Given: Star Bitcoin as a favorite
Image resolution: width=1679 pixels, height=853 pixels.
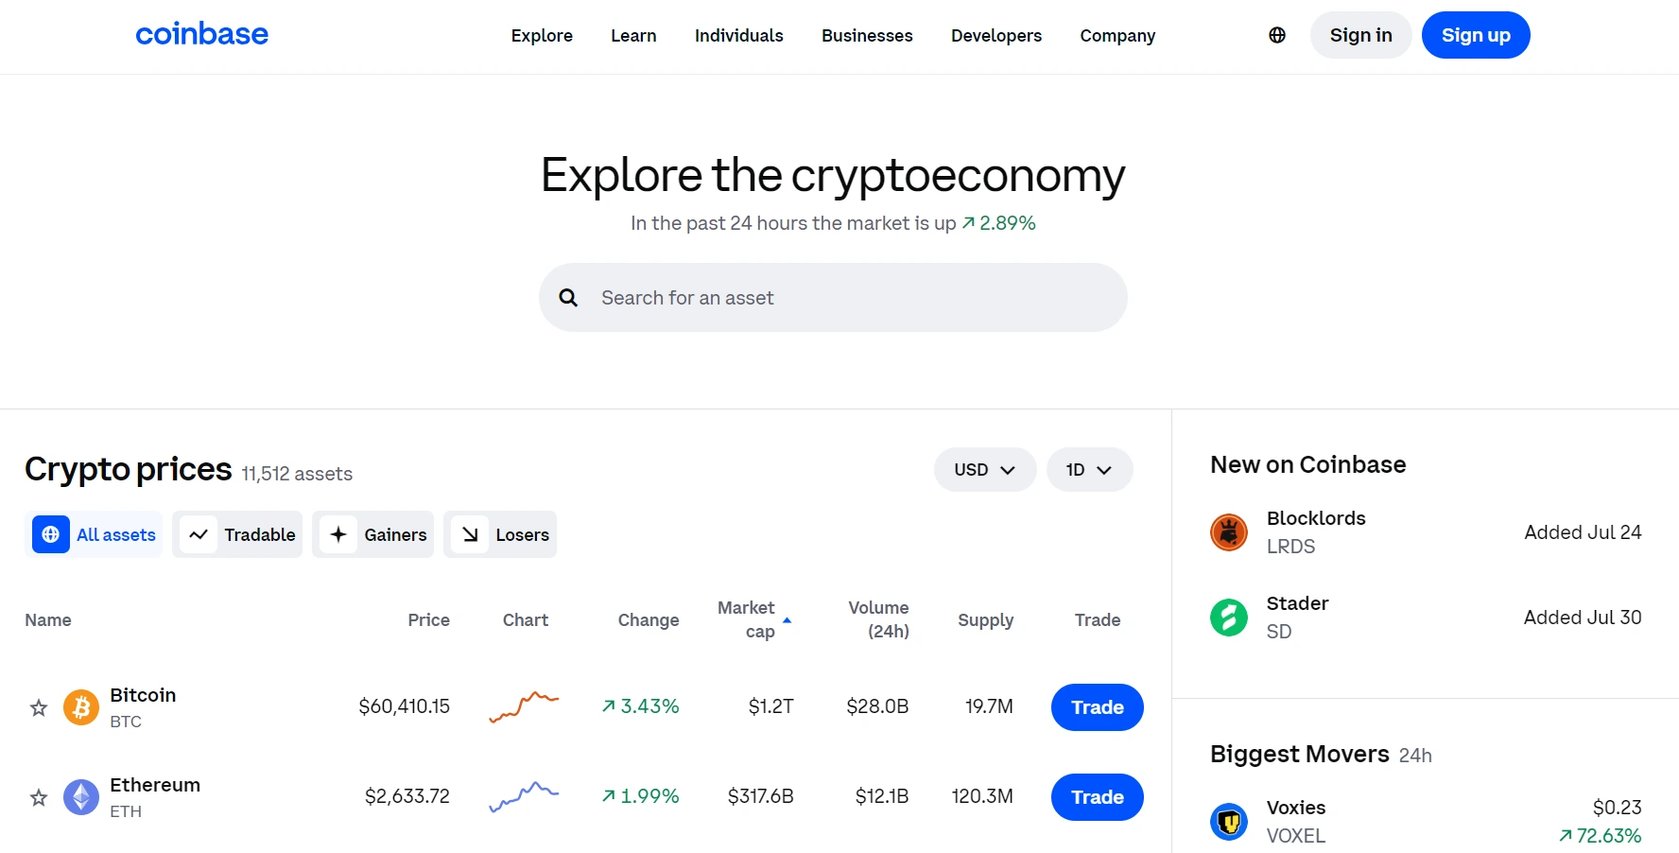Looking at the screenshot, I should point(39,707).
